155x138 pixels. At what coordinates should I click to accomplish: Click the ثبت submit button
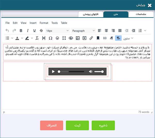click(78, 125)
